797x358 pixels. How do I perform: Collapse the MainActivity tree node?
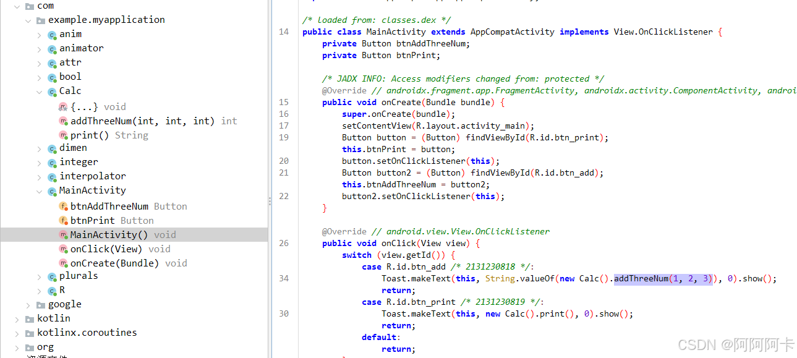40,191
